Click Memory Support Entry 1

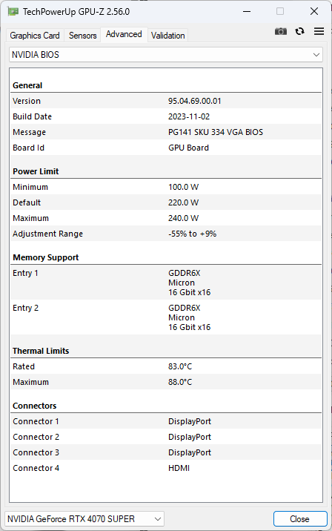(166, 283)
